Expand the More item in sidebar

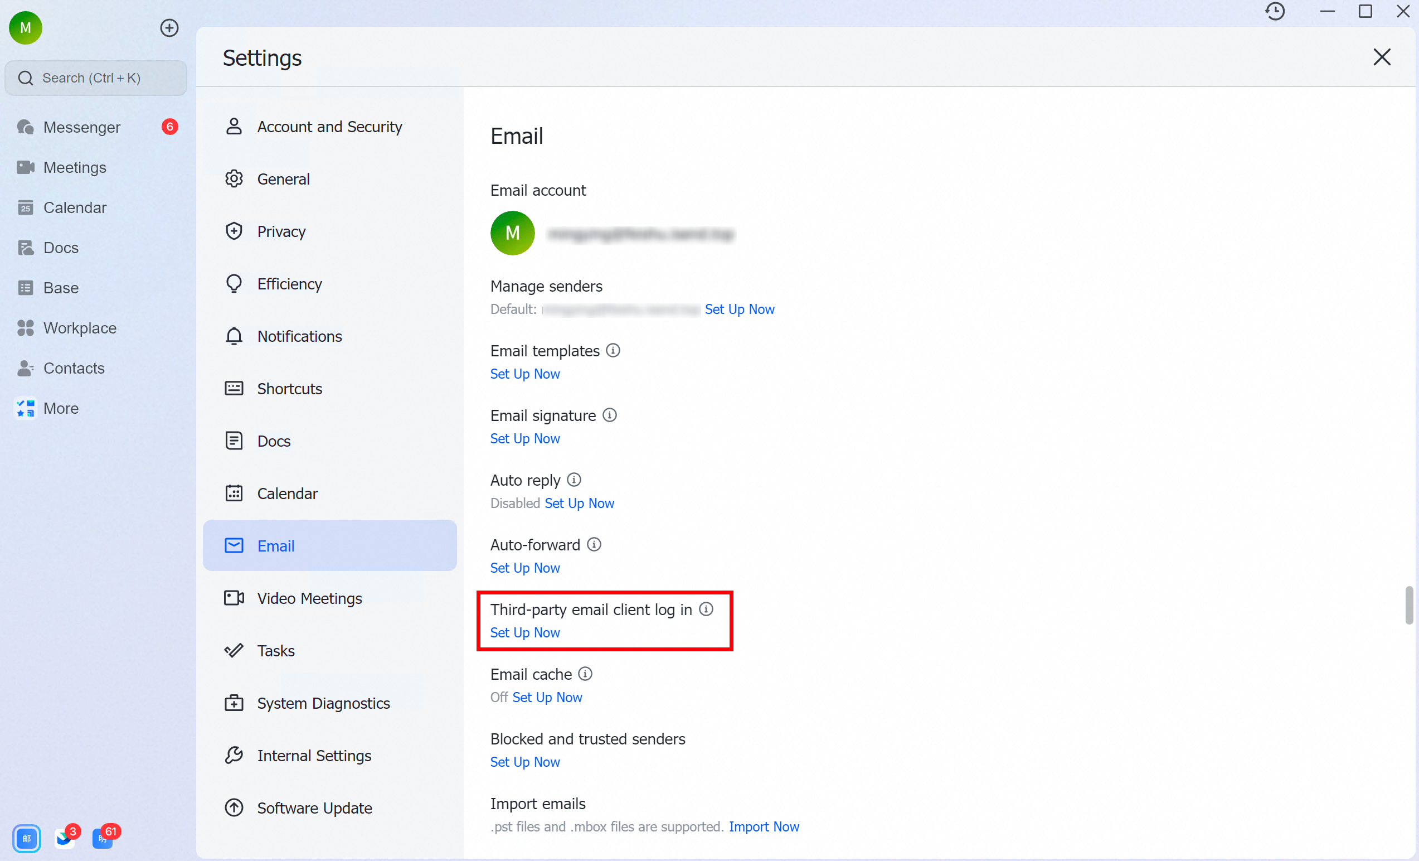point(60,408)
